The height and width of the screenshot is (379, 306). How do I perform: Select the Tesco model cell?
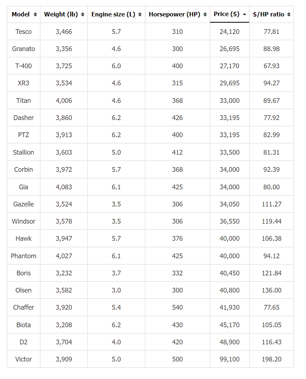tap(24, 32)
